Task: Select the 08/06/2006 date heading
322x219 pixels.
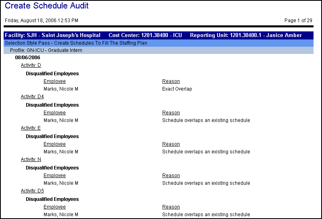Action: [x=27, y=58]
